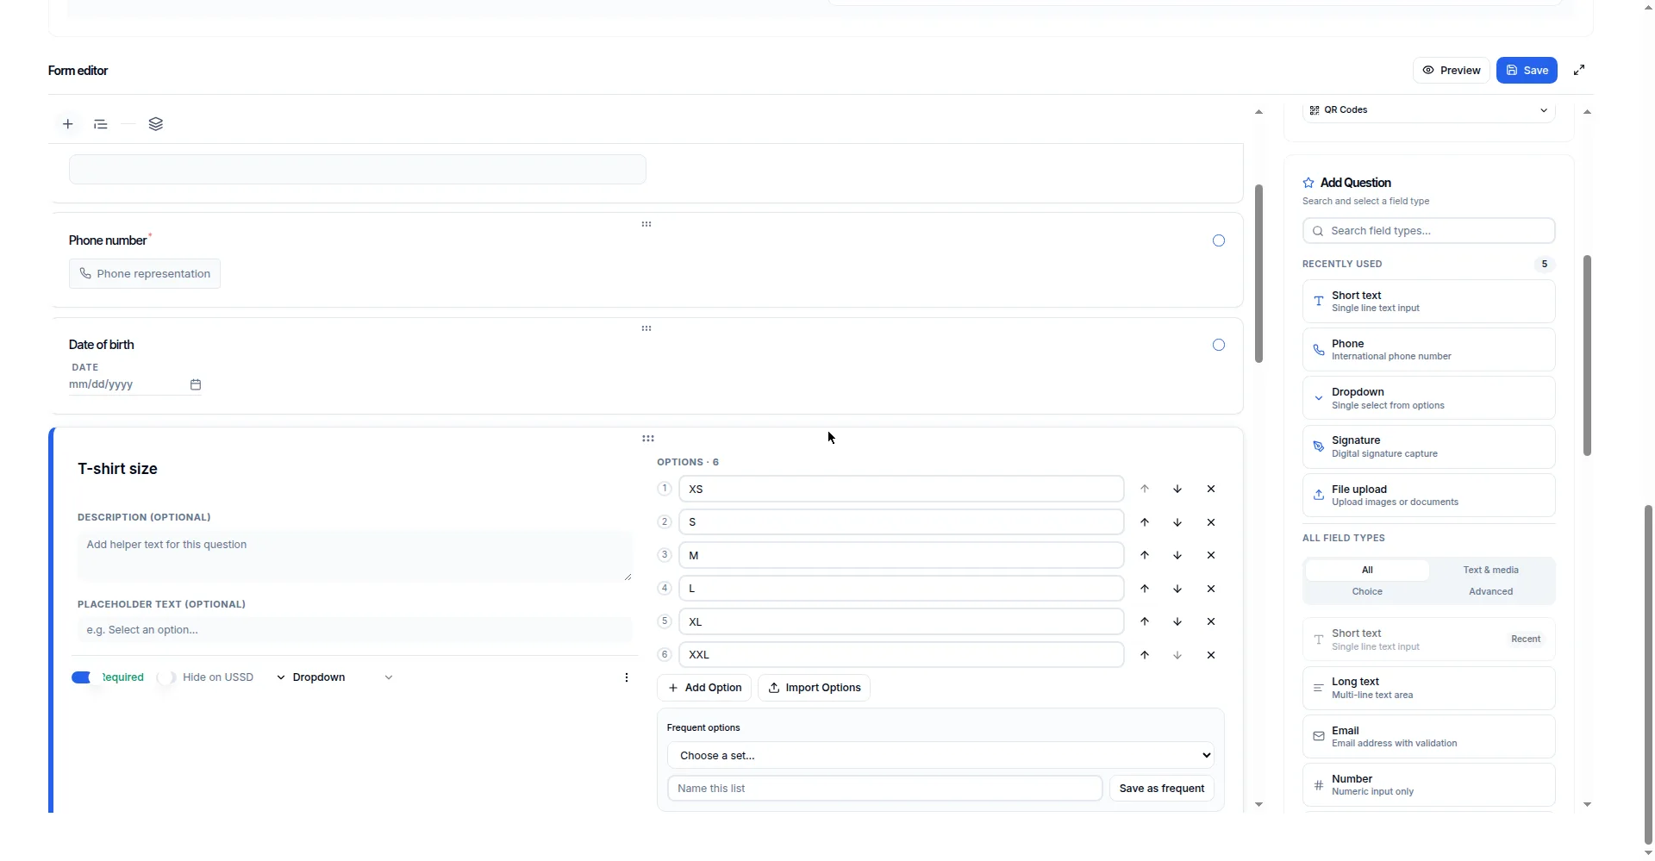This screenshot has height=861, width=1655.
Task: Click Add Option button
Action: point(704,688)
